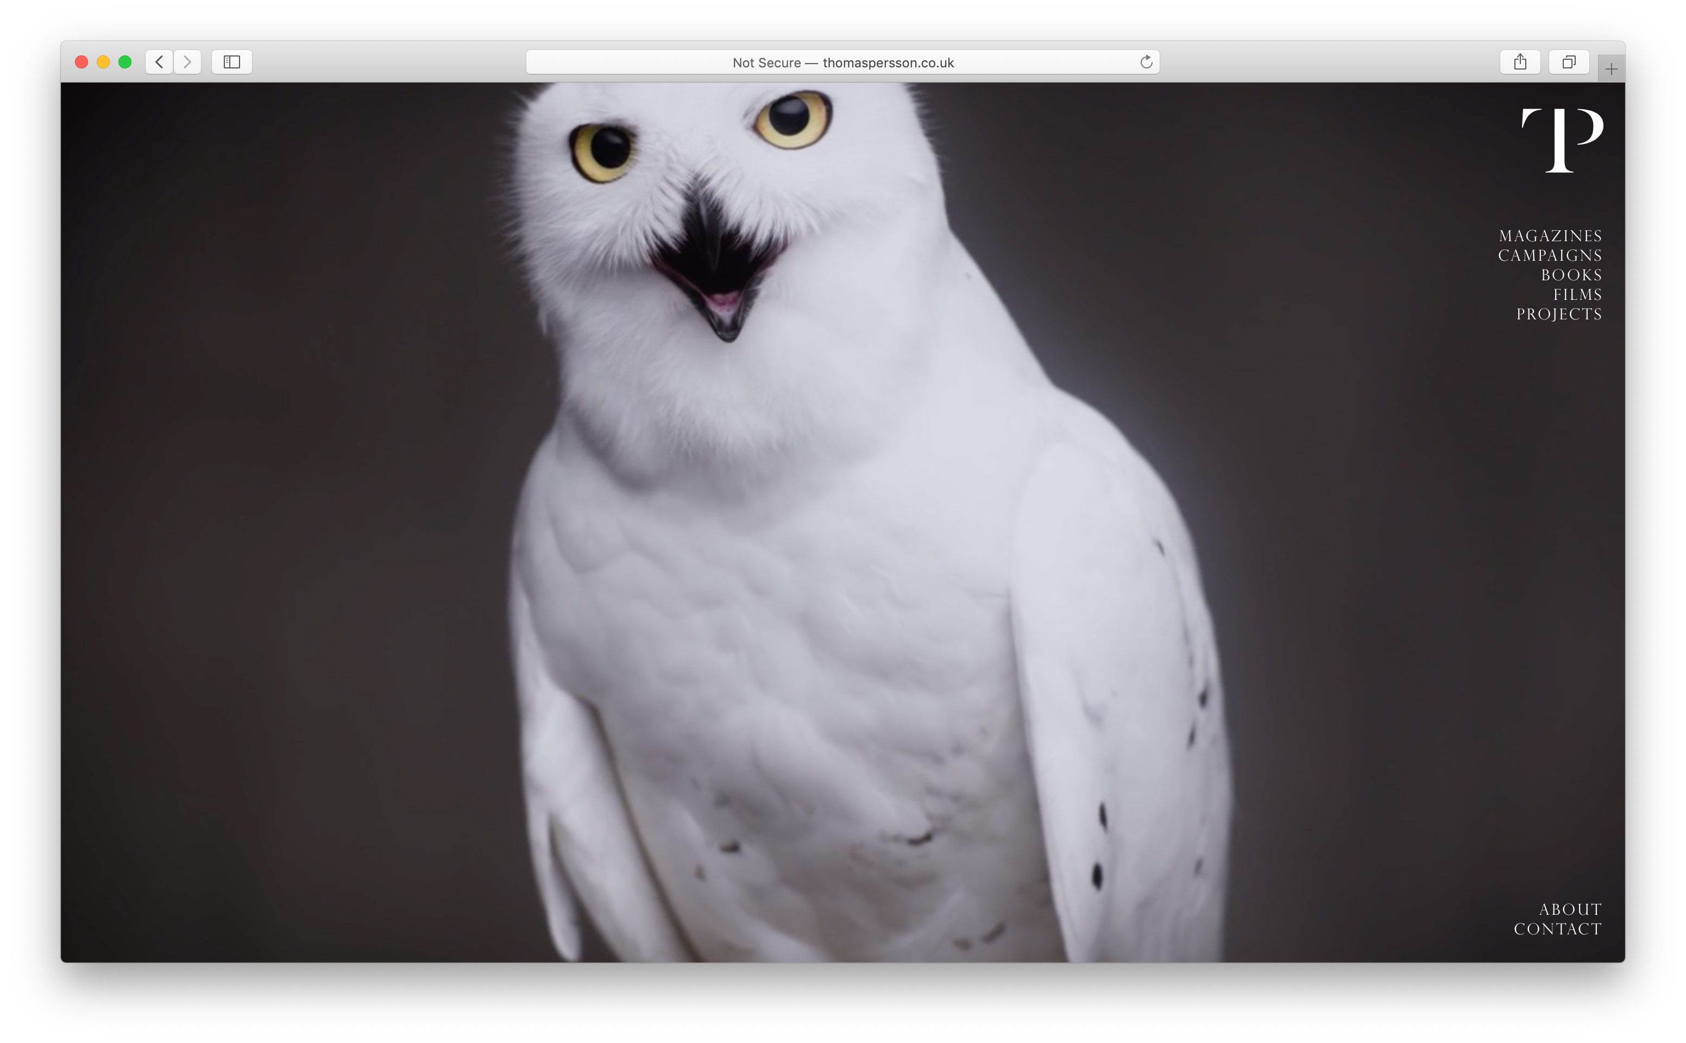This screenshot has height=1043, width=1686.
Task: Reload the page with the refresh icon
Action: (x=1146, y=62)
